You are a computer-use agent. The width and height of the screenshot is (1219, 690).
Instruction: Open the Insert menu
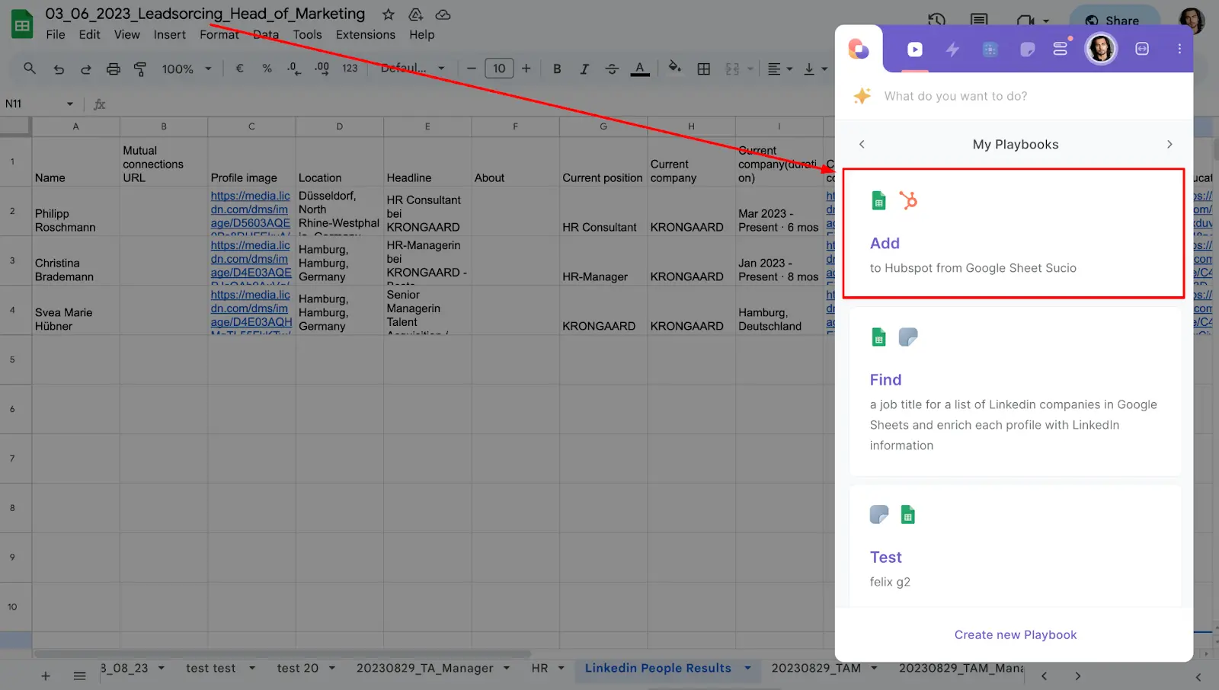[169, 34]
